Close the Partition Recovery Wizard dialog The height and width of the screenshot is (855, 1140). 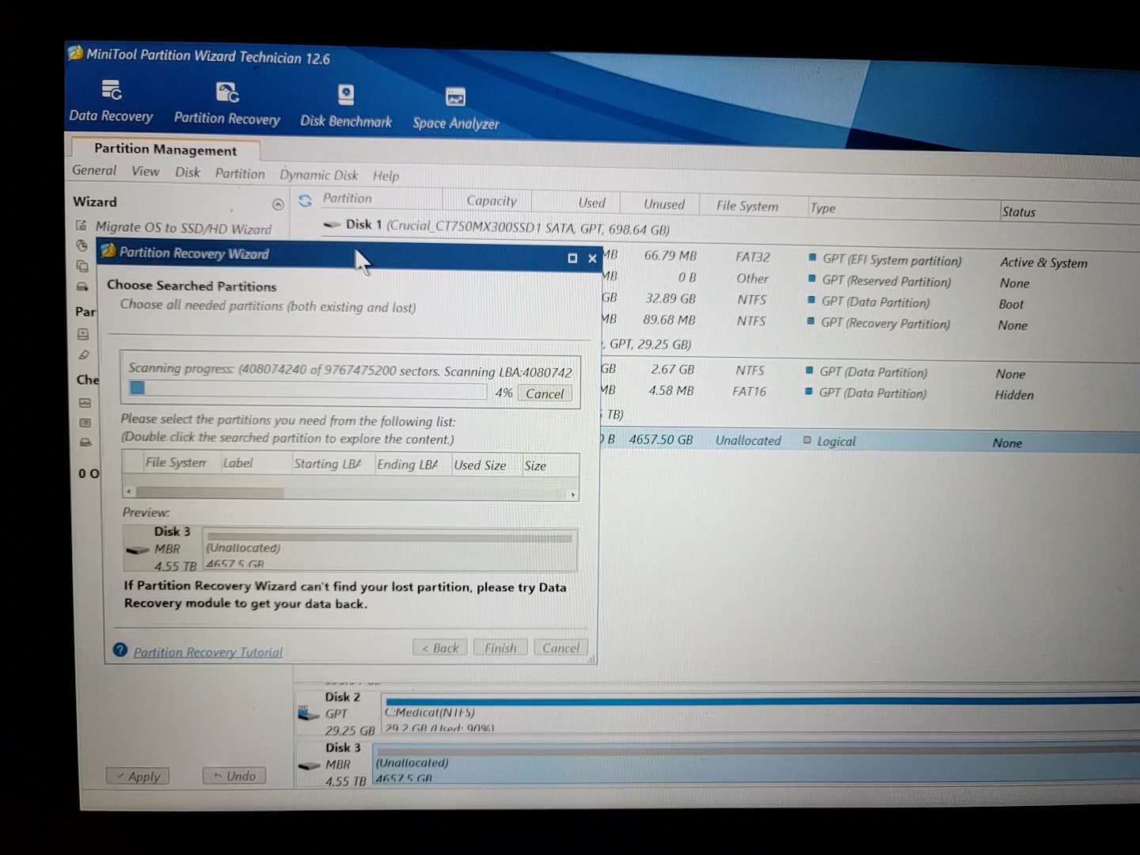(x=592, y=259)
